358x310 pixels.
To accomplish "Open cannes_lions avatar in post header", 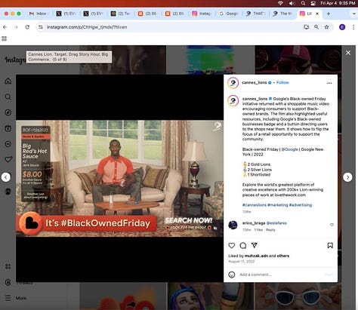I will [x=233, y=83].
